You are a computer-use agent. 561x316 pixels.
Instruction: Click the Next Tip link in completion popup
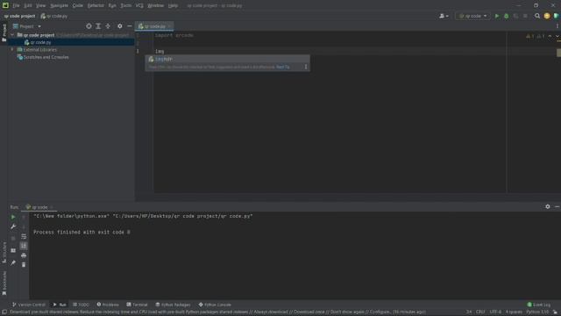pyautogui.click(x=282, y=67)
